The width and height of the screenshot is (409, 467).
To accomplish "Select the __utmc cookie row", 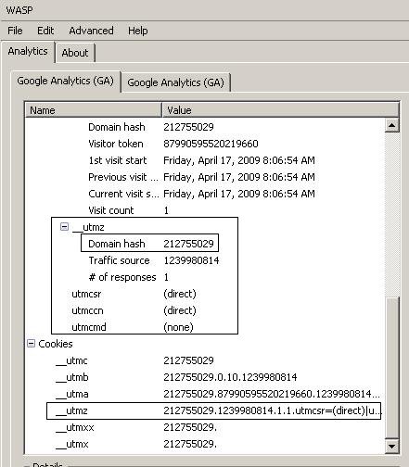I will pyautogui.click(x=205, y=360).
